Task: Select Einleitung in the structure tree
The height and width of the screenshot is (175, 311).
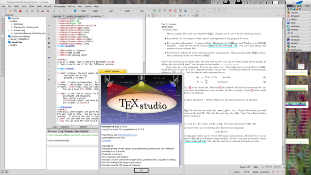Action: coord(18,24)
